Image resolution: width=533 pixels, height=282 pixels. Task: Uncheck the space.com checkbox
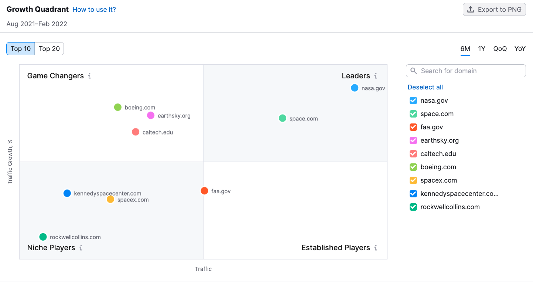tap(413, 114)
